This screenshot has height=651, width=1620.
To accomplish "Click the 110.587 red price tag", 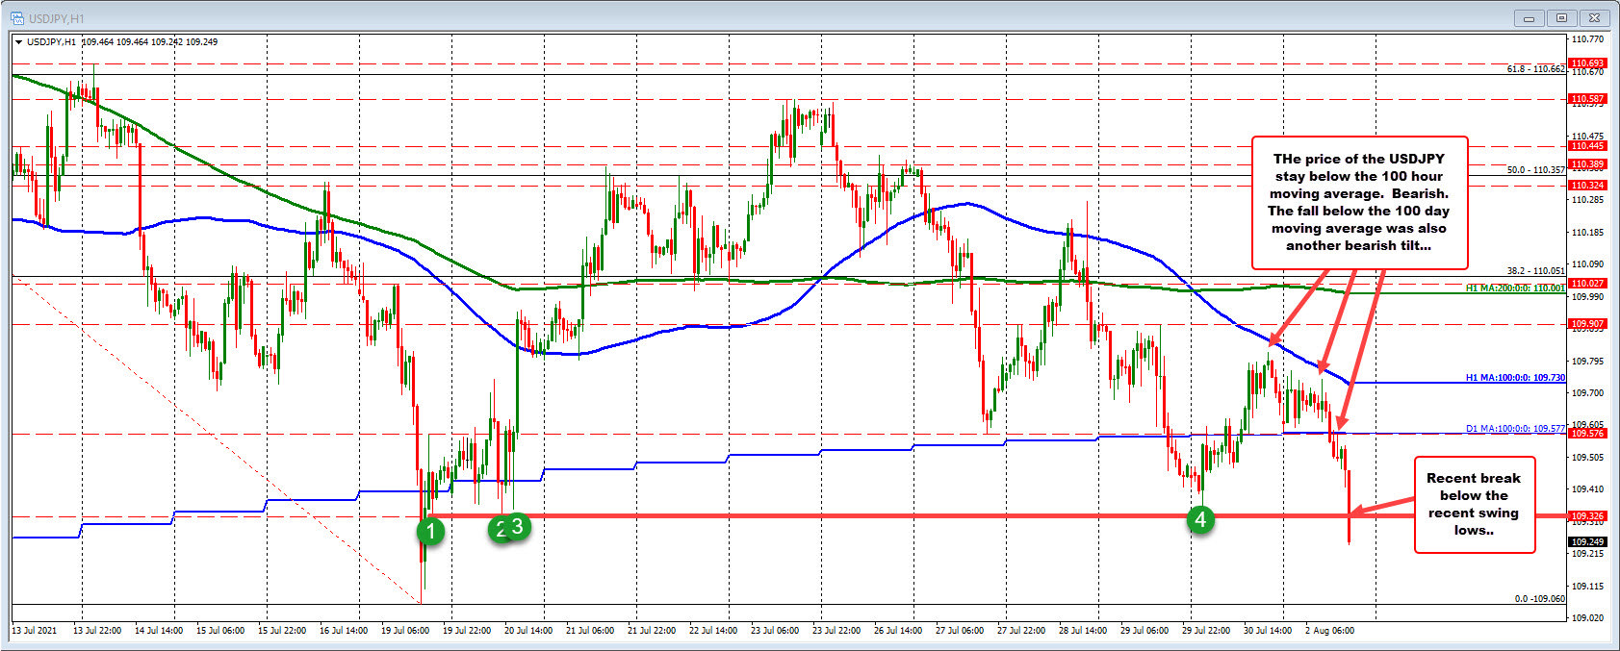I will (1587, 98).
